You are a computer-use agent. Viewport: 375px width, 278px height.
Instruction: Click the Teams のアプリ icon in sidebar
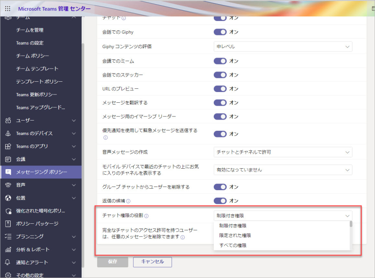pyautogui.click(x=8, y=146)
